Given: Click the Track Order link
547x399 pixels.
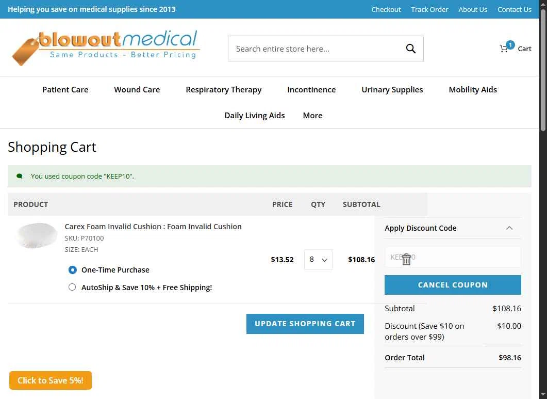Looking at the screenshot, I should [429, 9].
